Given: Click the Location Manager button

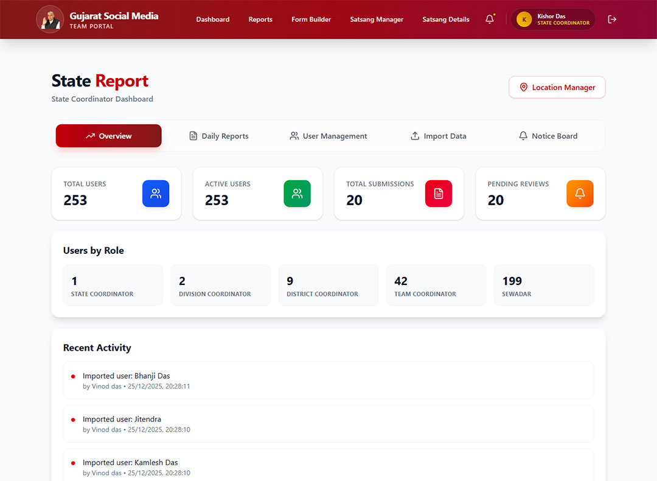Looking at the screenshot, I should pos(557,87).
